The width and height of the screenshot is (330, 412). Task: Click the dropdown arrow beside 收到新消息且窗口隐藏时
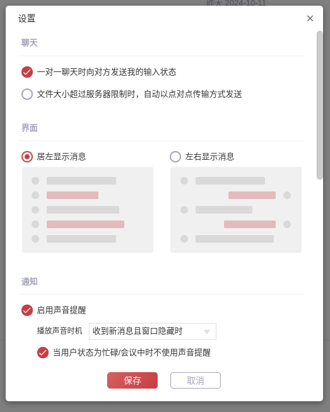pos(207,332)
